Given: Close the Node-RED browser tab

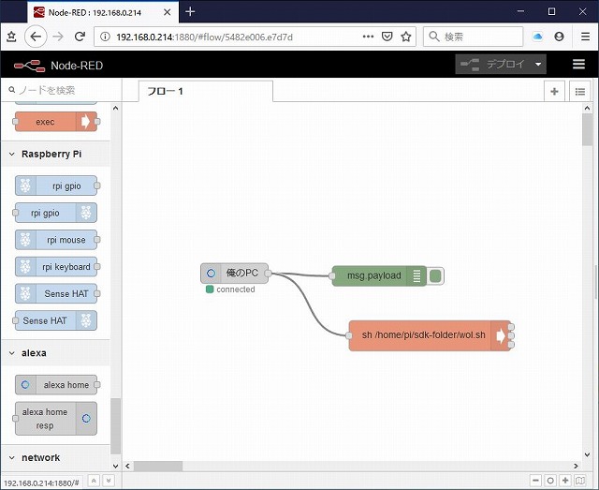Looking at the screenshot, I should pos(167,12).
